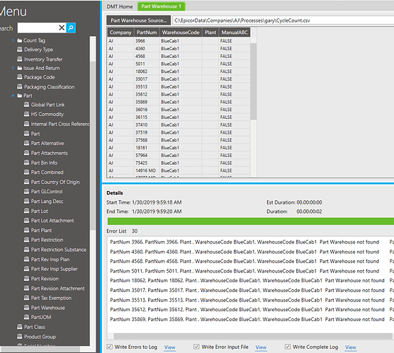This screenshot has width=394, height=353.
Task: Expand the Count Tag folder
Action: point(13,40)
